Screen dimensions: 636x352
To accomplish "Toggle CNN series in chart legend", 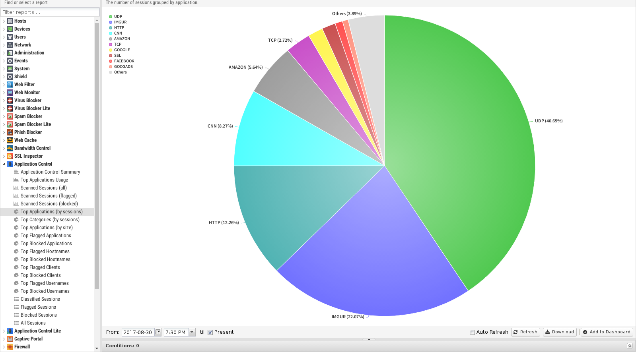I will tap(116, 33).
